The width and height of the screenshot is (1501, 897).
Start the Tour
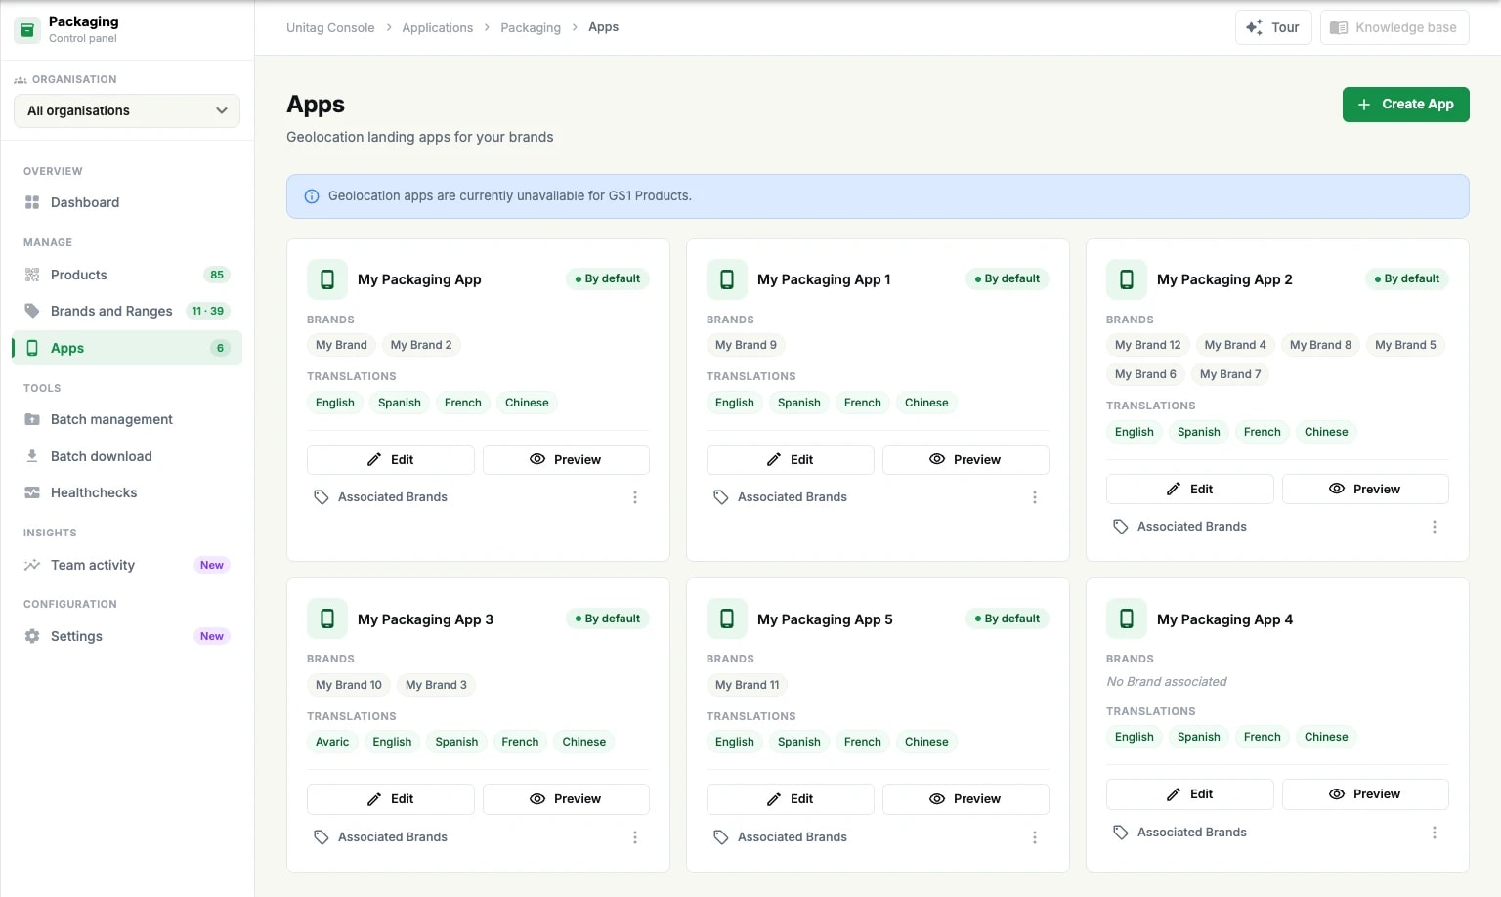[x=1273, y=27]
